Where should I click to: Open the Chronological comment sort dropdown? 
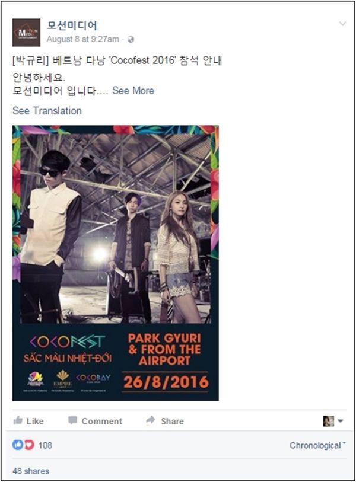pyautogui.click(x=317, y=445)
